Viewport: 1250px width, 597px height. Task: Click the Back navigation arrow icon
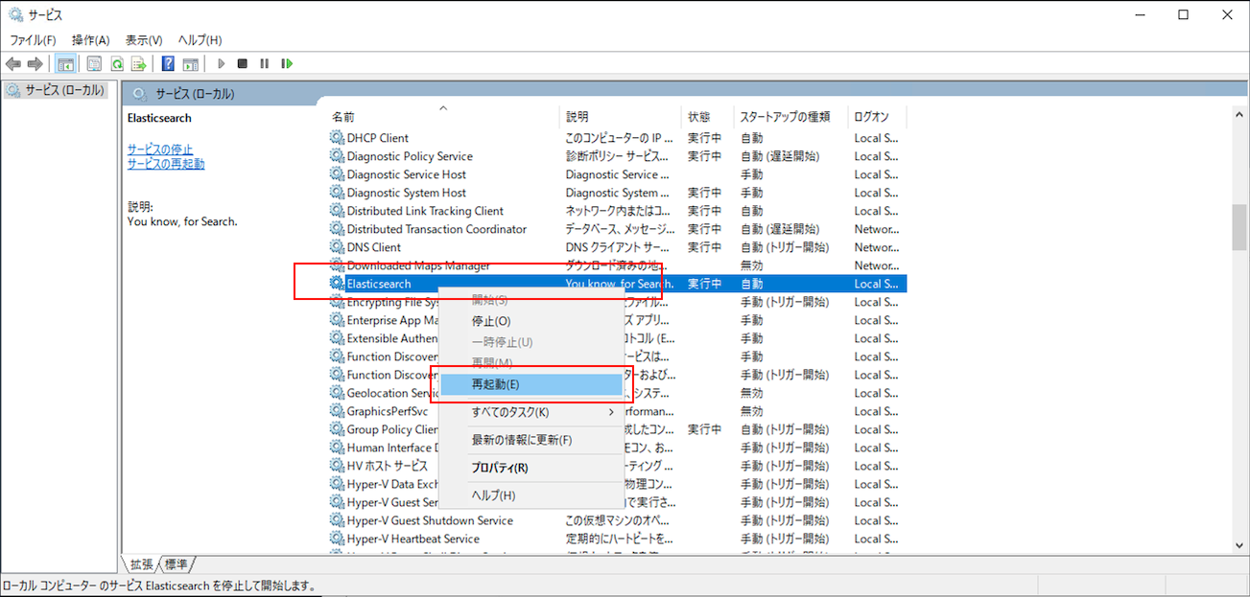(12, 63)
